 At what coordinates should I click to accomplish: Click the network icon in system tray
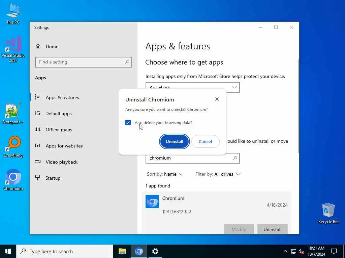pyautogui.click(x=293, y=251)
